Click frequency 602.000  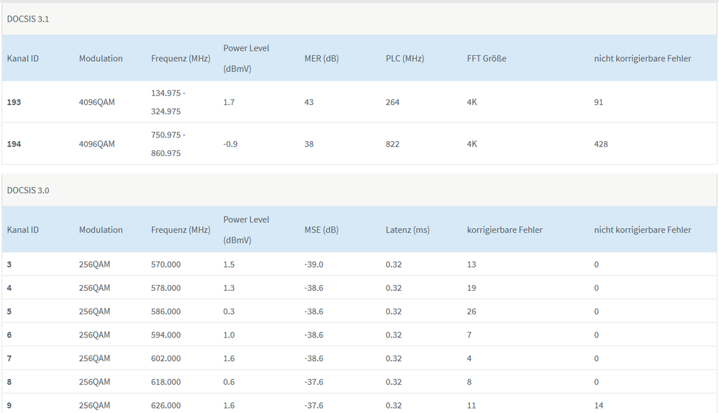click(166, 358)
